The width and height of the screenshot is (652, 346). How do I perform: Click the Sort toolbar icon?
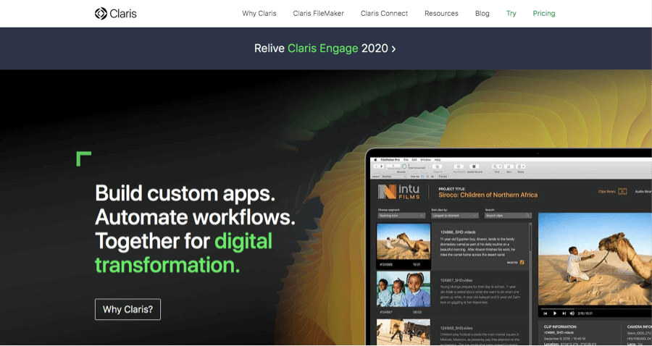click(x=509, y=166)
